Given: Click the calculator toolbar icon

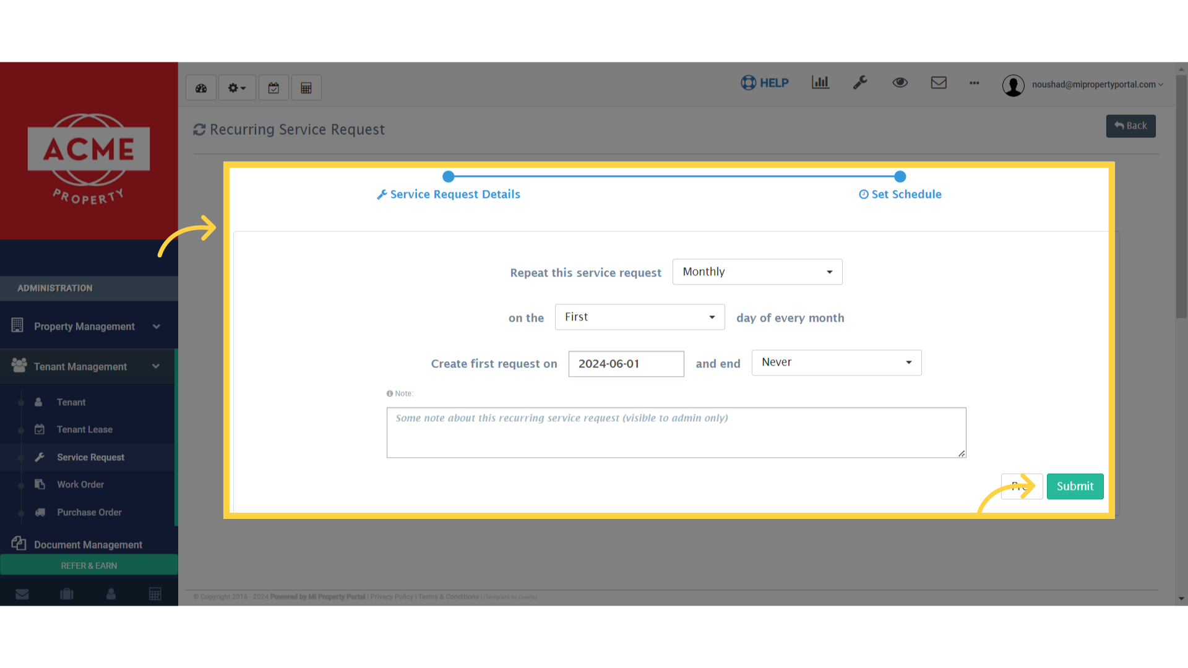Looking at the screenshot, I should click(x=306, y=88).
